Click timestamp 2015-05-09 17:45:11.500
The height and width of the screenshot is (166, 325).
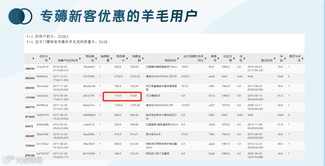pos(61,98)
